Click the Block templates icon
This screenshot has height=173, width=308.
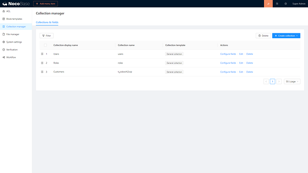(x=4, y=19)
